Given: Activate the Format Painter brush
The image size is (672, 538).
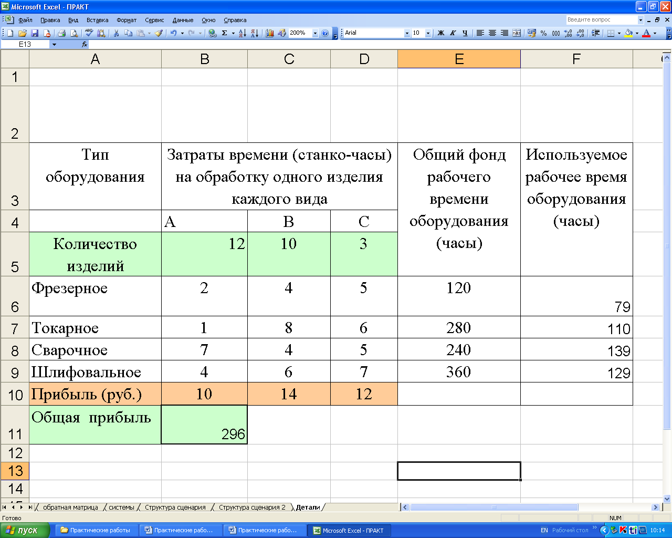Looking at the screenshot, I should [x=159, y=33].
